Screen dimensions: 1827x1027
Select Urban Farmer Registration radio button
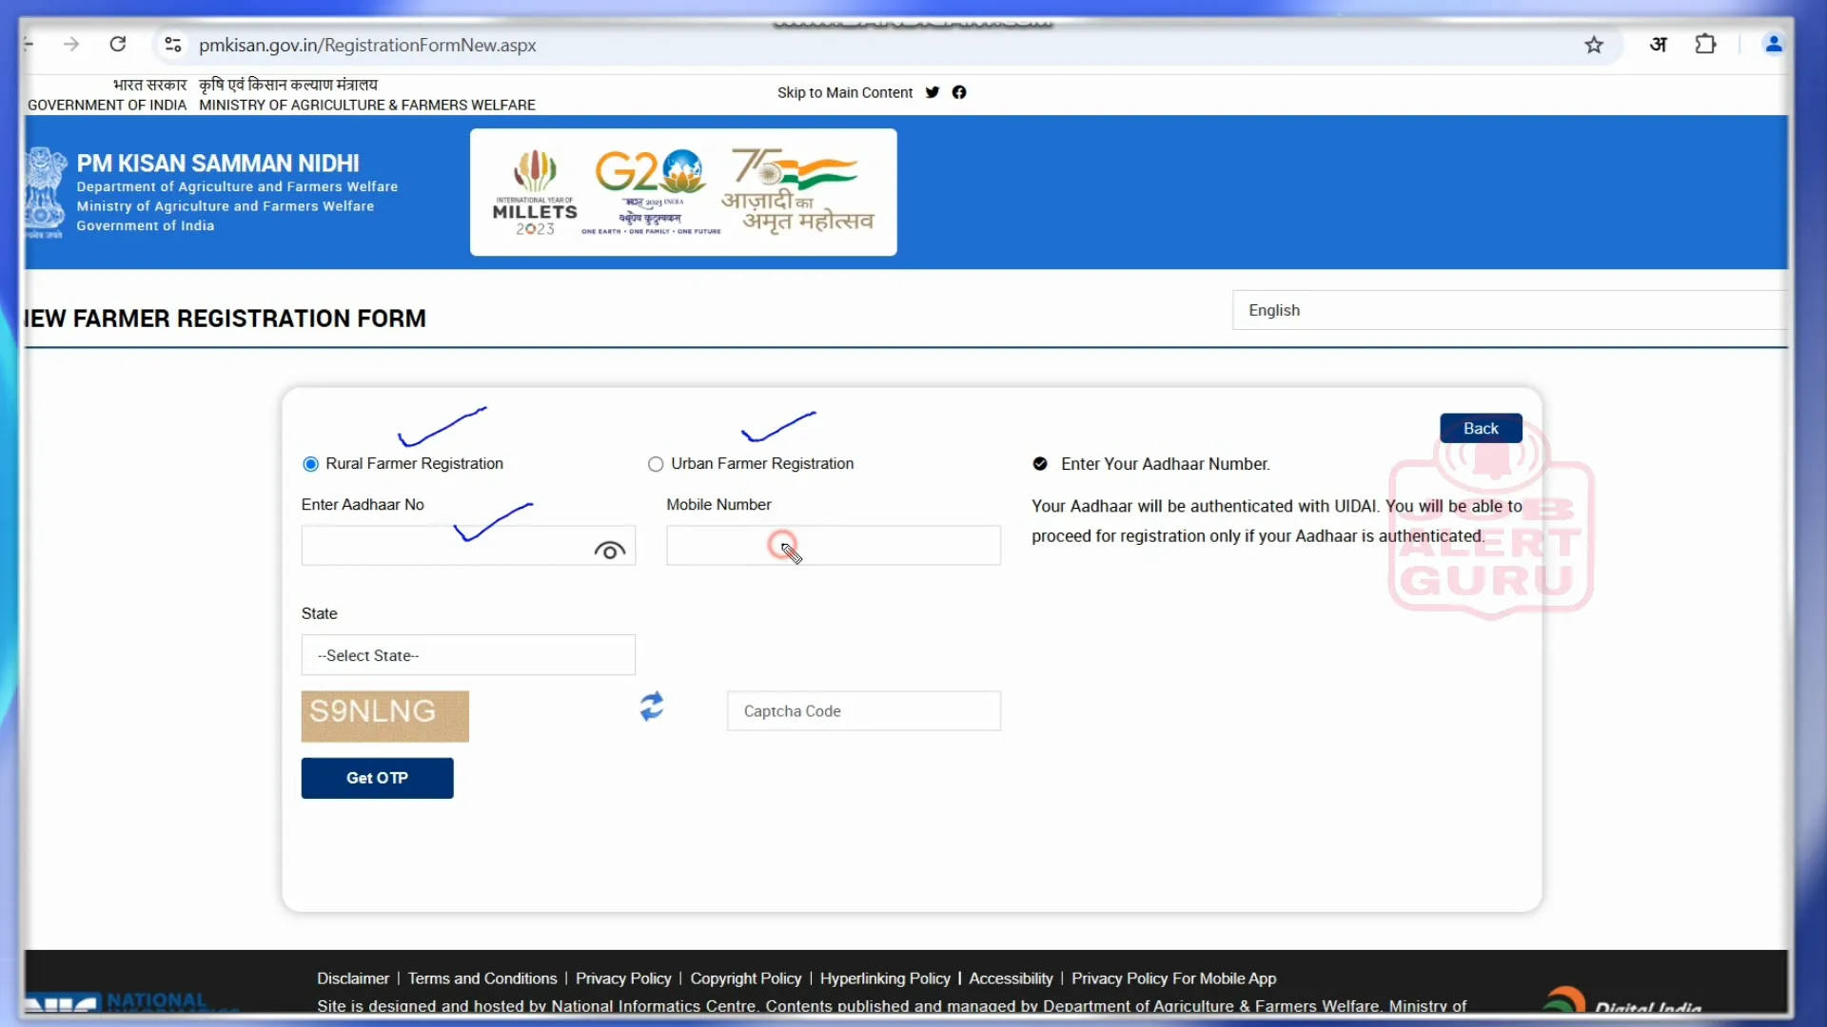point(657,464)
